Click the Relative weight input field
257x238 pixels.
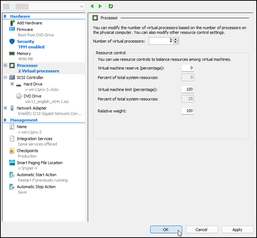click(x=187, y=111)
